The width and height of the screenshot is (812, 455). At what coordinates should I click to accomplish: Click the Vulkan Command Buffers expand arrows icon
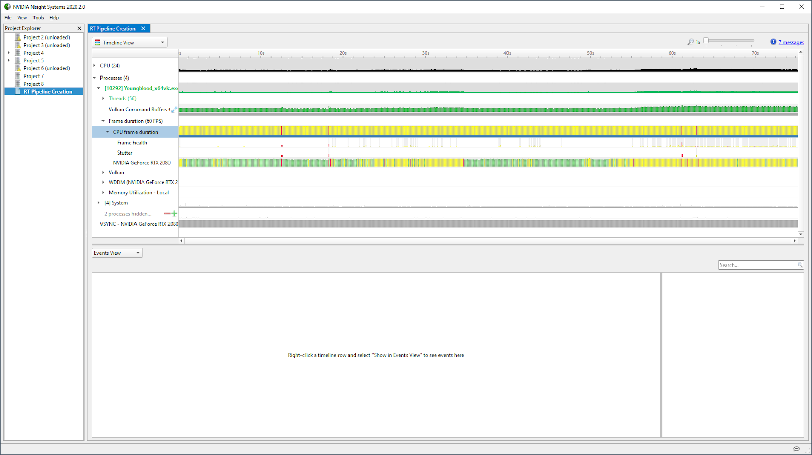click(x=174, y=109)
